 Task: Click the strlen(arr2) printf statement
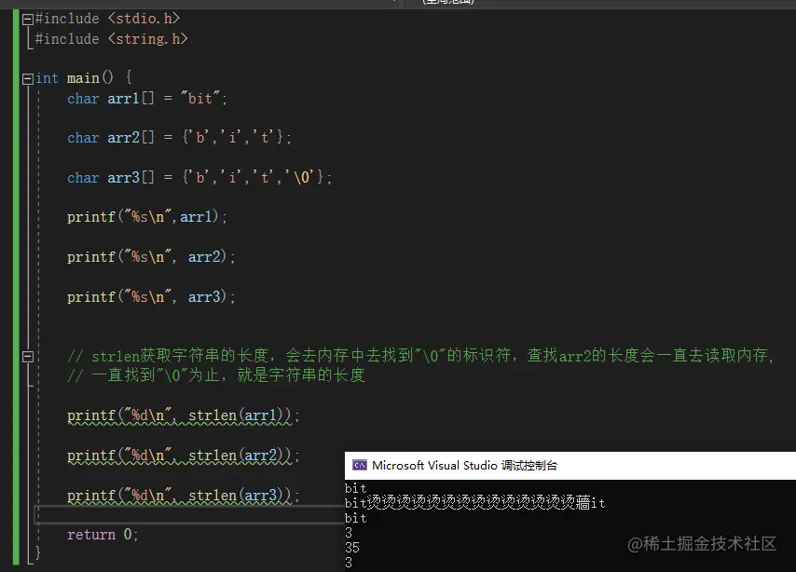(x=184, y=456)
